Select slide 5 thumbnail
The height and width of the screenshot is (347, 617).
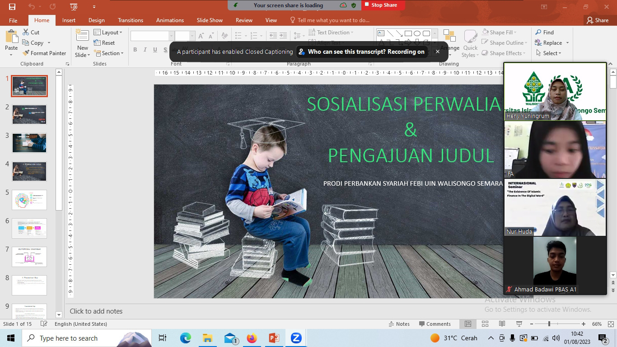[29, 200]
